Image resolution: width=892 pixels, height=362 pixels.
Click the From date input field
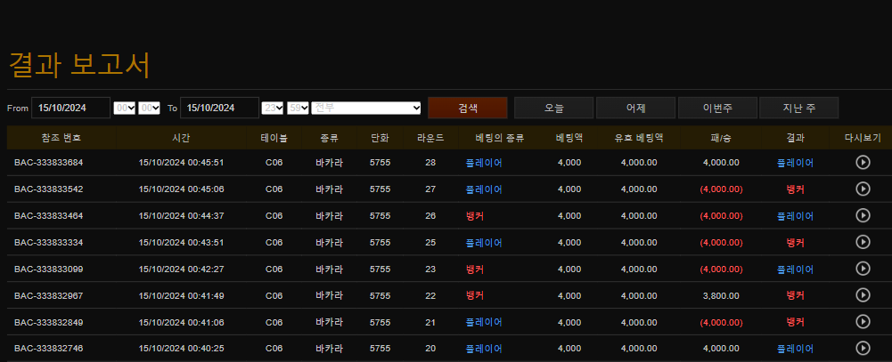[70, 108]
